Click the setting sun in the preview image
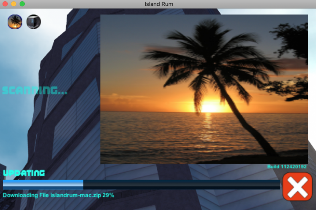Viewport: 316px width, 210px height. point(209,108)
